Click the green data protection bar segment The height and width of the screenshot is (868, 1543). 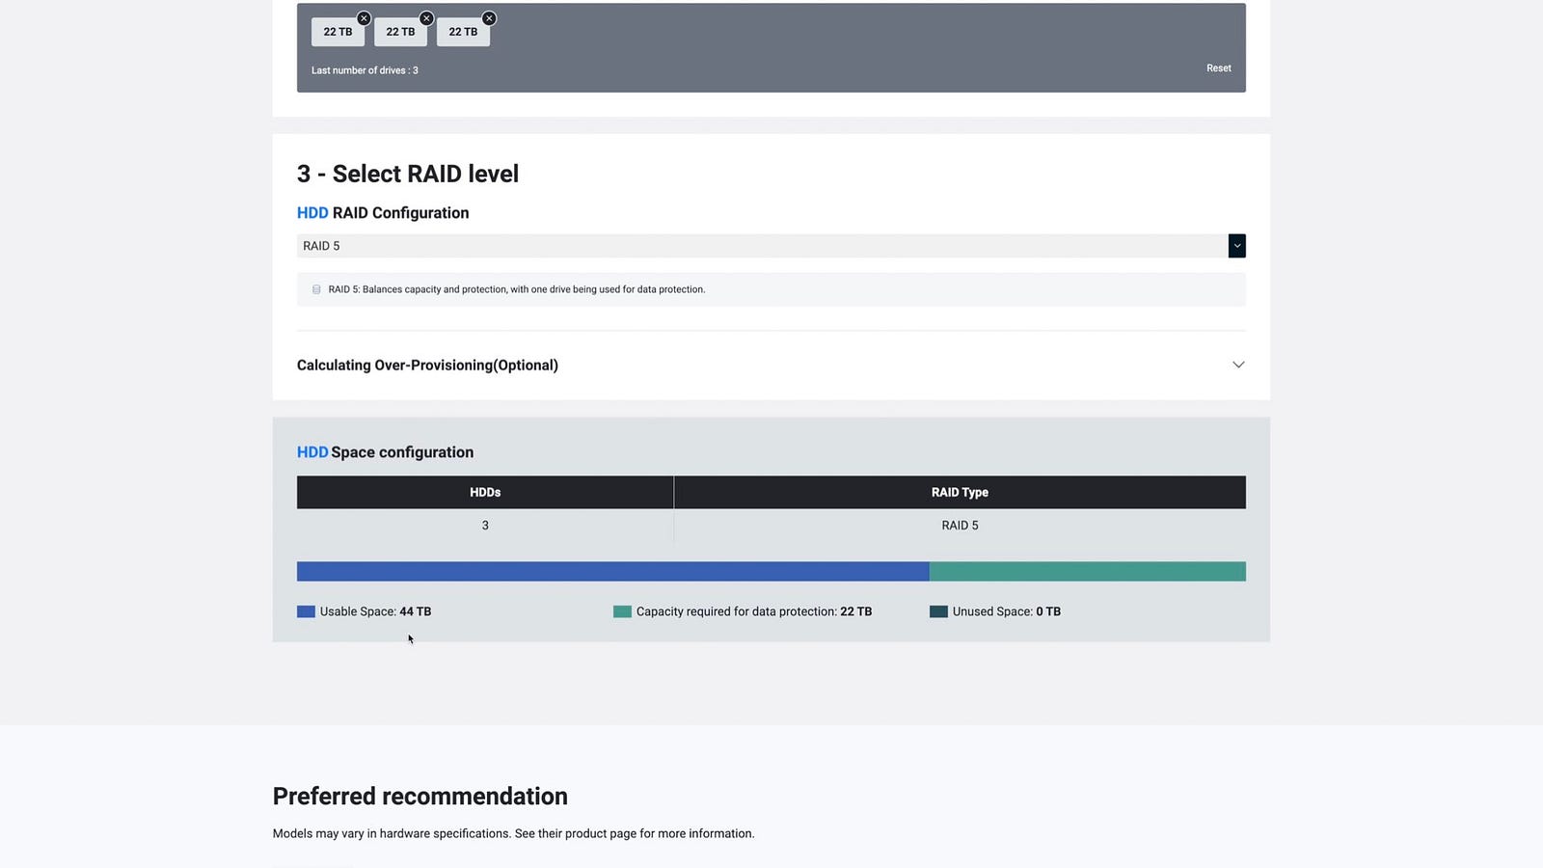(1087, 572)
